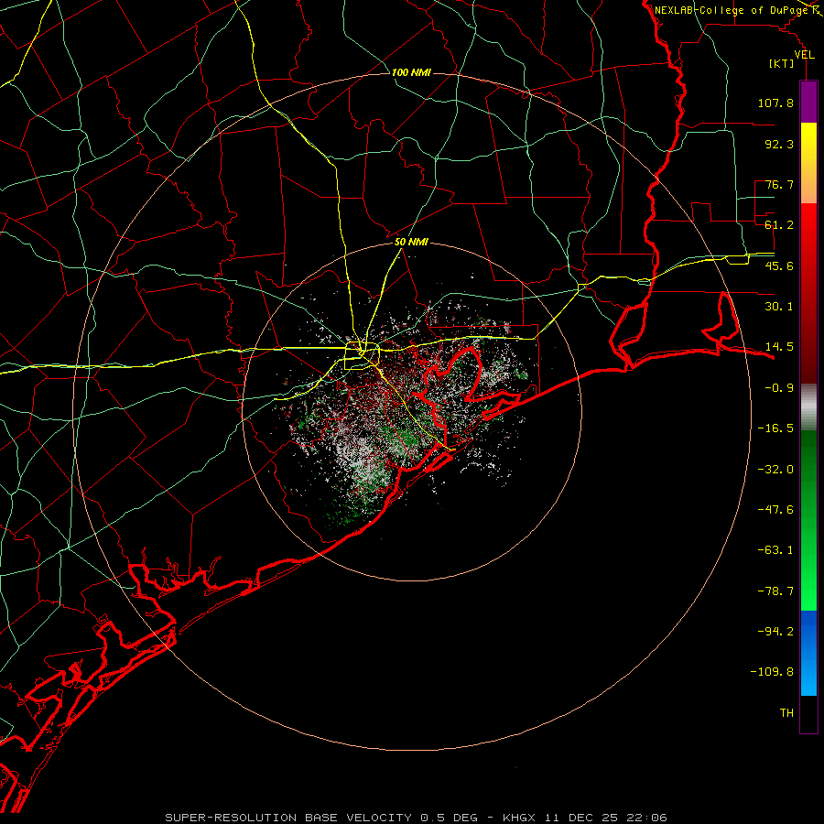Viewport: 824px width, 824px height.
Task: Click the -63.1 velocity scale value
Action: (x=775, y=550)
